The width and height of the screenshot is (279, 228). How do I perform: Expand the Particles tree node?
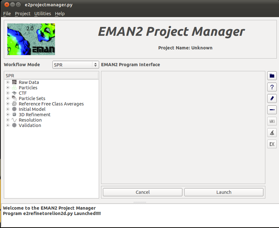tap(8, 88)
